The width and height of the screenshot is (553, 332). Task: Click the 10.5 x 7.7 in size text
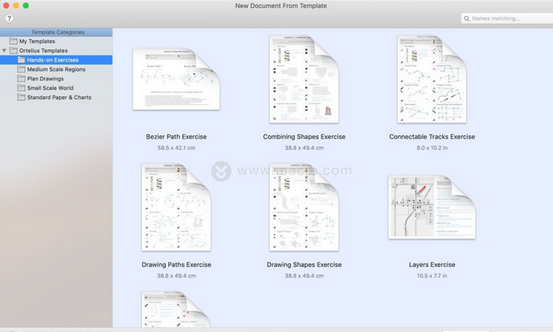(x=432, y=276)
